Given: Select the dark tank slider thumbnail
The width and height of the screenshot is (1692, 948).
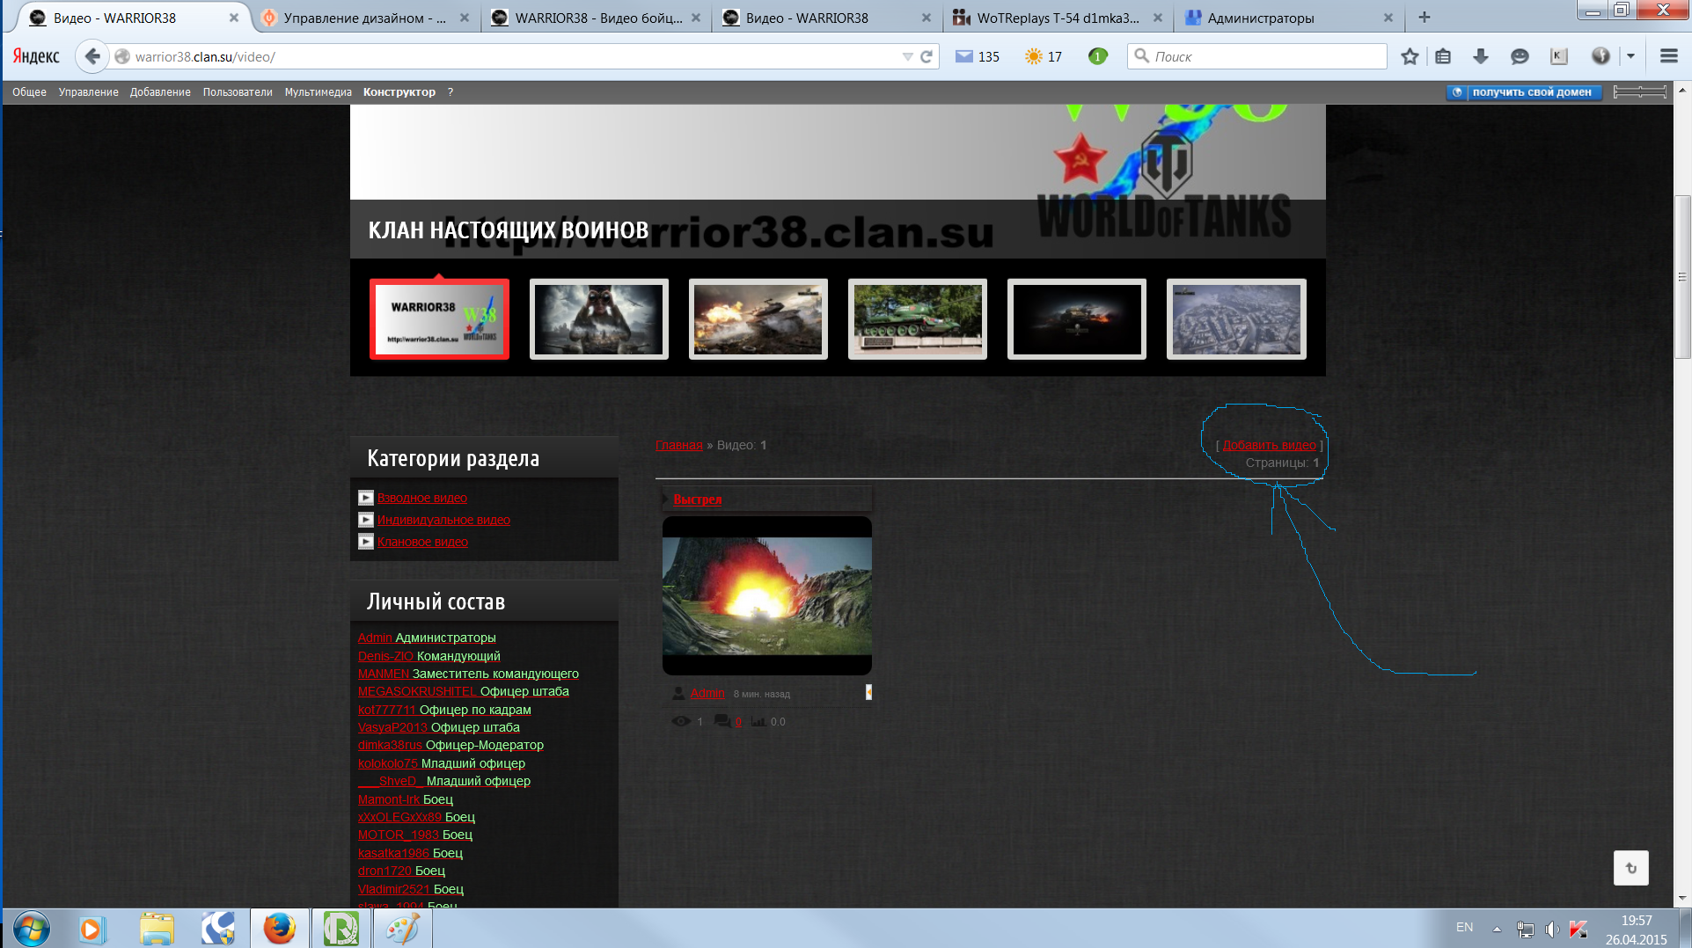Looking at the screenshot, I should pyautogui.click(x=1076, y=319).
